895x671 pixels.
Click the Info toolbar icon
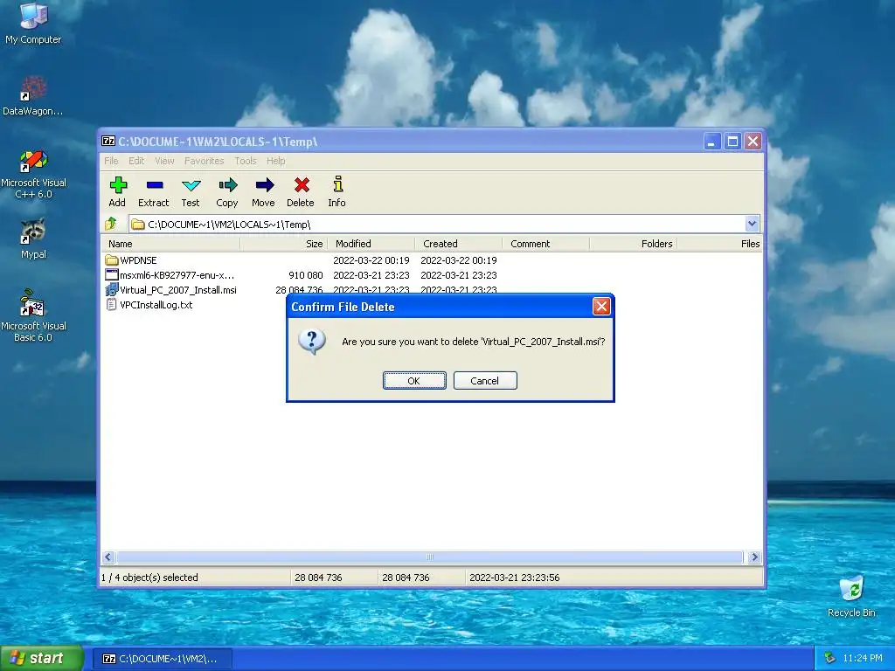[x=337, y=183]
